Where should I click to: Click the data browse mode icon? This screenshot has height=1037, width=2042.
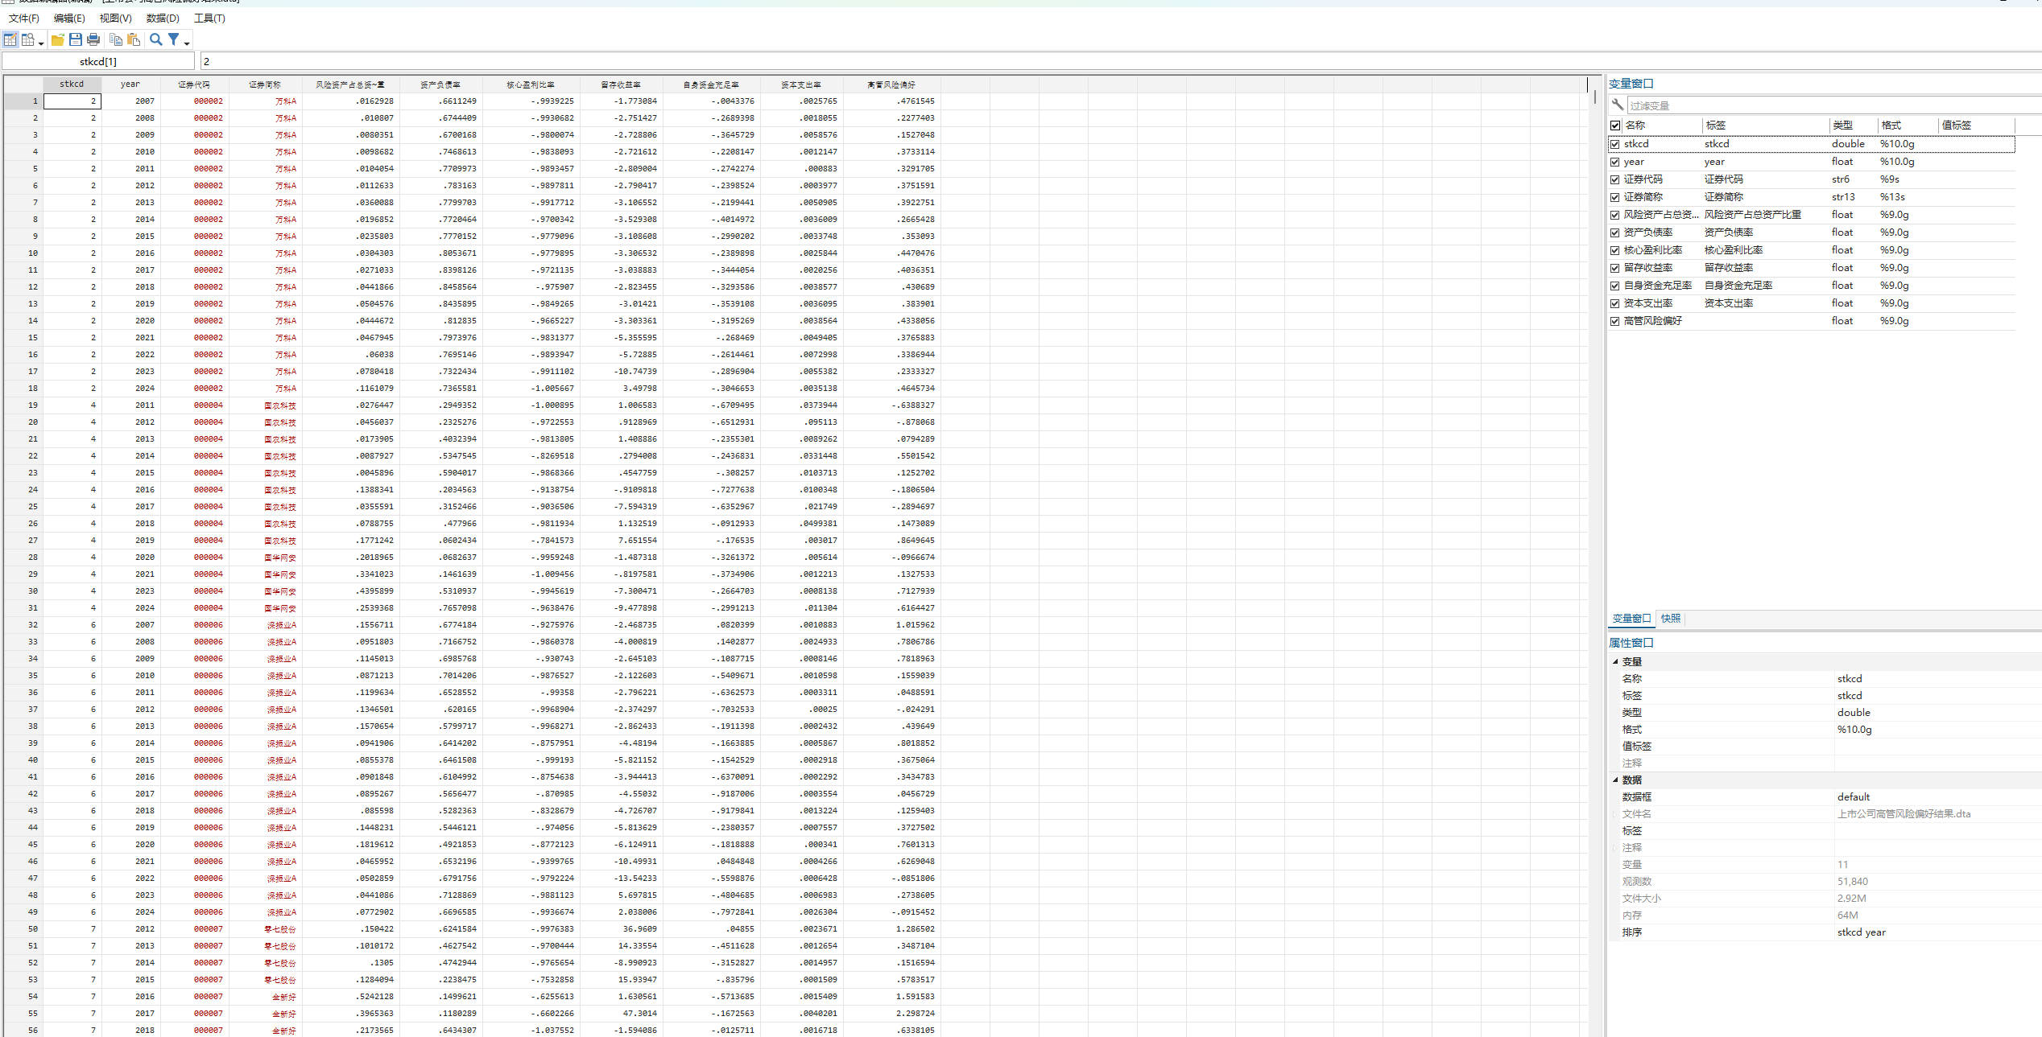click(28, 39)
